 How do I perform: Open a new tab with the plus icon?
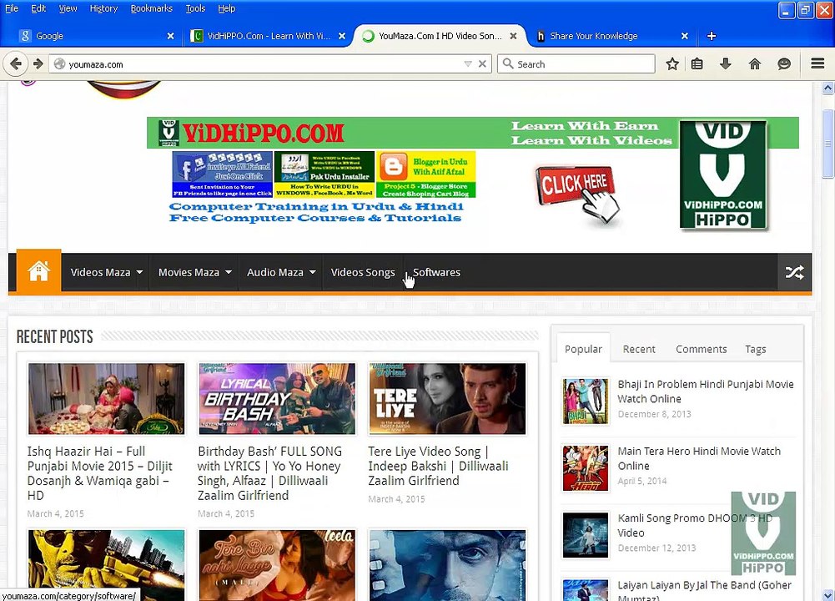pos(711,36)
